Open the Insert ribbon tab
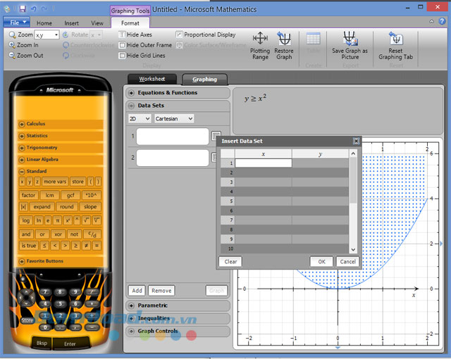This screenshot has width=451, height=359. (x=72, y=23)
